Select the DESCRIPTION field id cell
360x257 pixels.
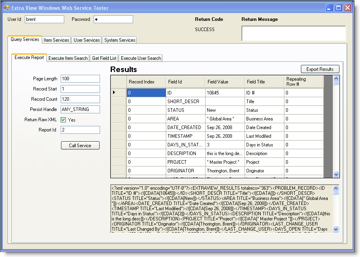click(185, 153)
